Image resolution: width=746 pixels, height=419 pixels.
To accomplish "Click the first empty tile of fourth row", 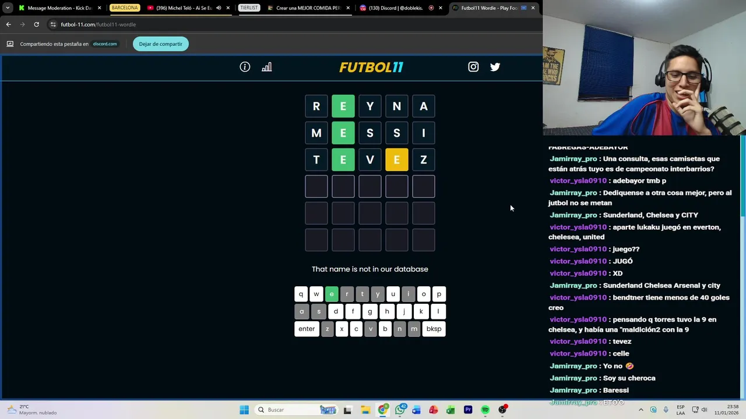I will 316,186.
